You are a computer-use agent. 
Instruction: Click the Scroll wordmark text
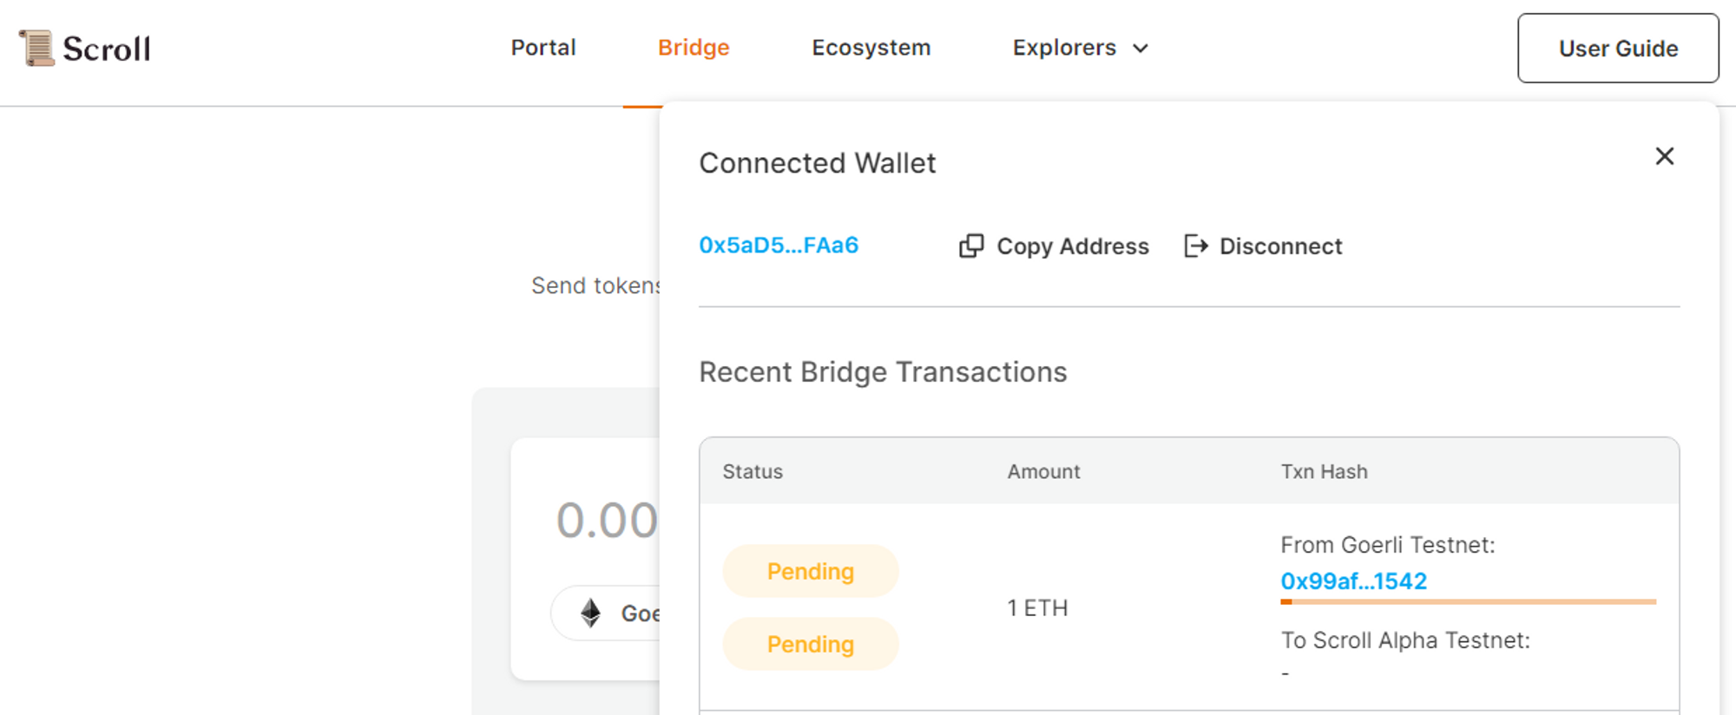pos(107,49)
